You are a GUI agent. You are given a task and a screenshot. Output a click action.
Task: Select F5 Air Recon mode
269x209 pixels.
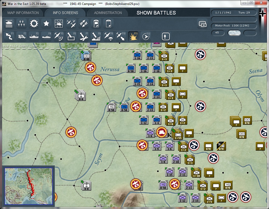click(x=59, y=36)
